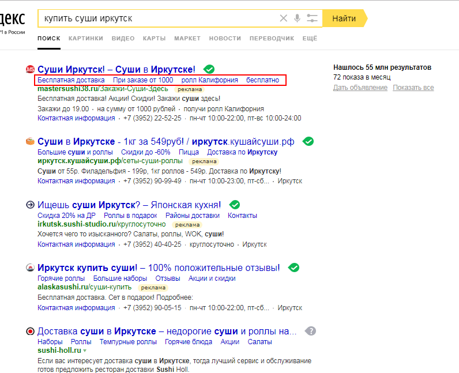Viewport: 459px width, 373px height.
Task: Click the Скидки до -60% sitelink
Action: point(145,152)
